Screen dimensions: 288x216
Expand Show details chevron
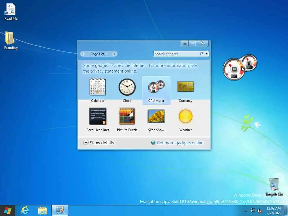pos(86,143)
